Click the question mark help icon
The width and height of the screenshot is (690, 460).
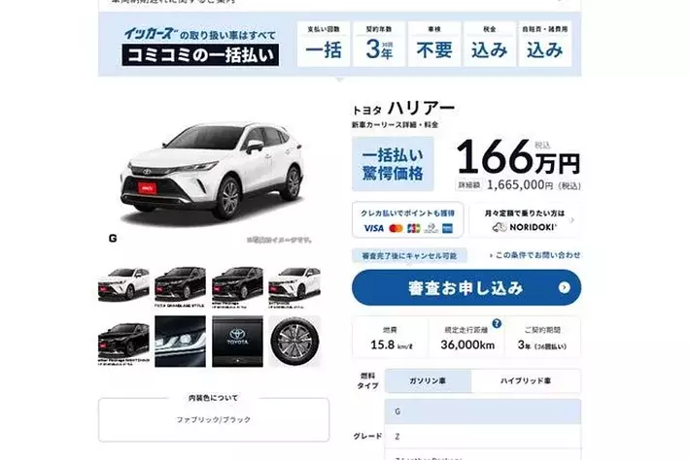(x=497, y=323)
